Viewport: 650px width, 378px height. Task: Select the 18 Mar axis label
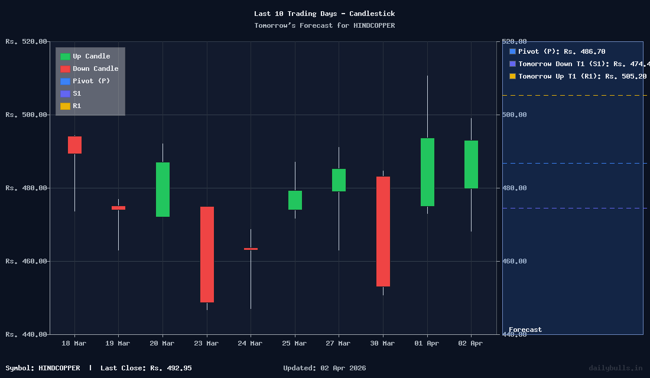pyautogui.click(x=73, y=343)
